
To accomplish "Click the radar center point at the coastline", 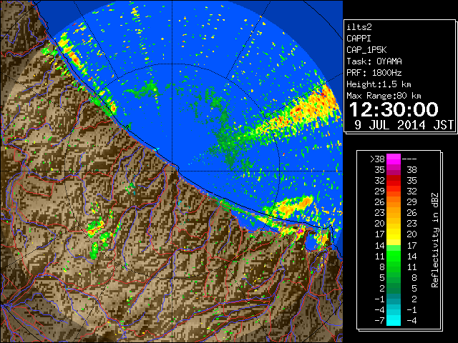I will [172, 171].
